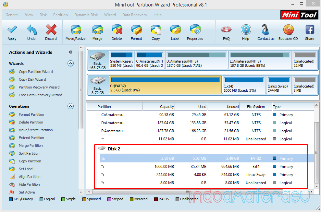
Task: Select the Linux Swap 244 MB block
Action: (279, 85)
